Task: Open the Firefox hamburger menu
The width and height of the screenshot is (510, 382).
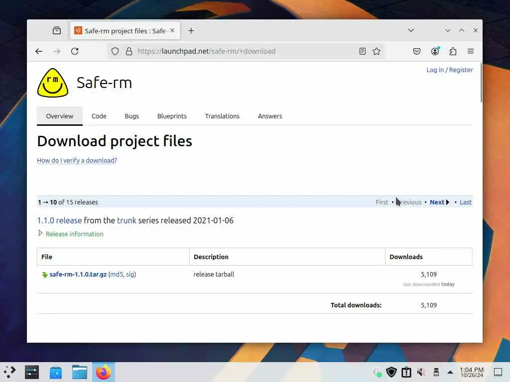Action: click(471, 51)
